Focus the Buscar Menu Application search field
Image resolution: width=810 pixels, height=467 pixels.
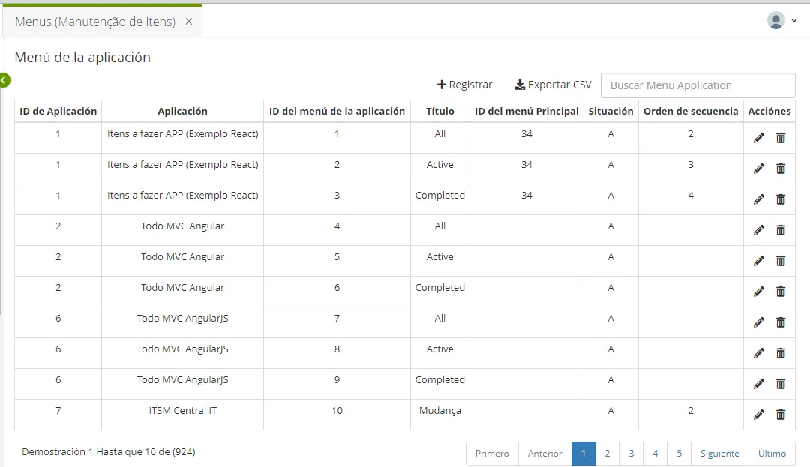(698, 85)
